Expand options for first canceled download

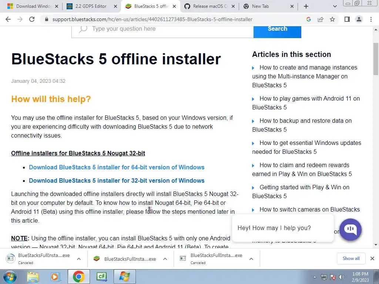pyautogui.click(x=79, y=259)
